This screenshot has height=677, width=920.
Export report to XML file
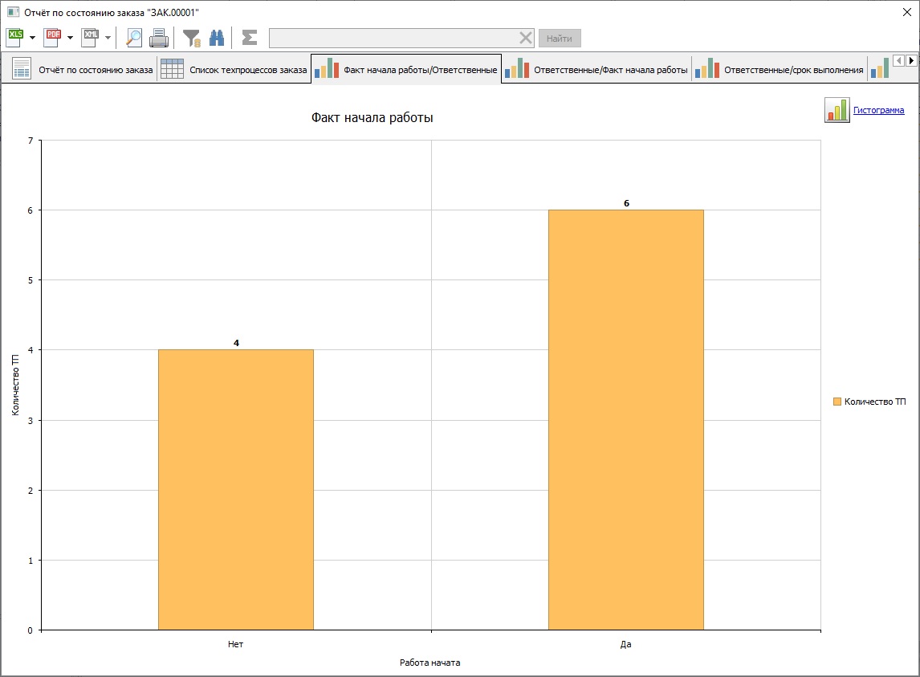tap(90, 37)
